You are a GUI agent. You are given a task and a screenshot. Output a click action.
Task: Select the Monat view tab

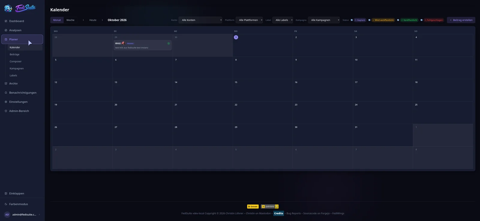click(x=57, y=20)
